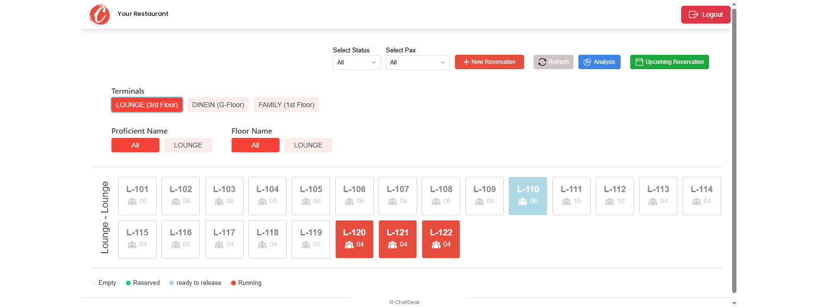Click the guests icon on table L-122
Screen dimensions: 820x307
click(436, 245)
